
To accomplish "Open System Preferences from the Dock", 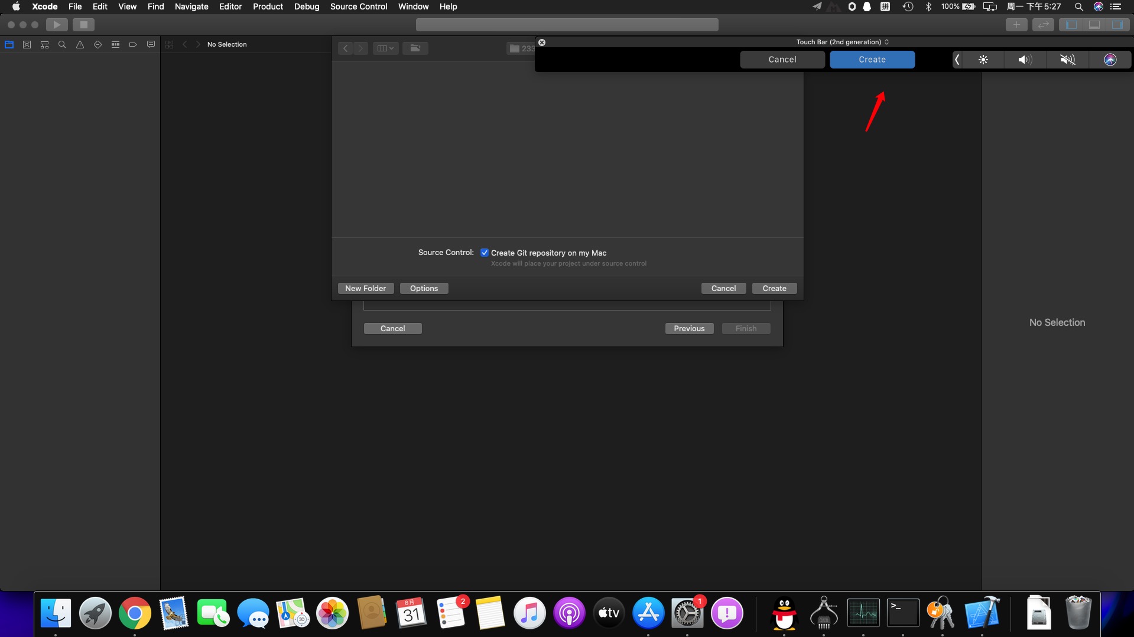I will pyautogui.click(x=687, y=613).
